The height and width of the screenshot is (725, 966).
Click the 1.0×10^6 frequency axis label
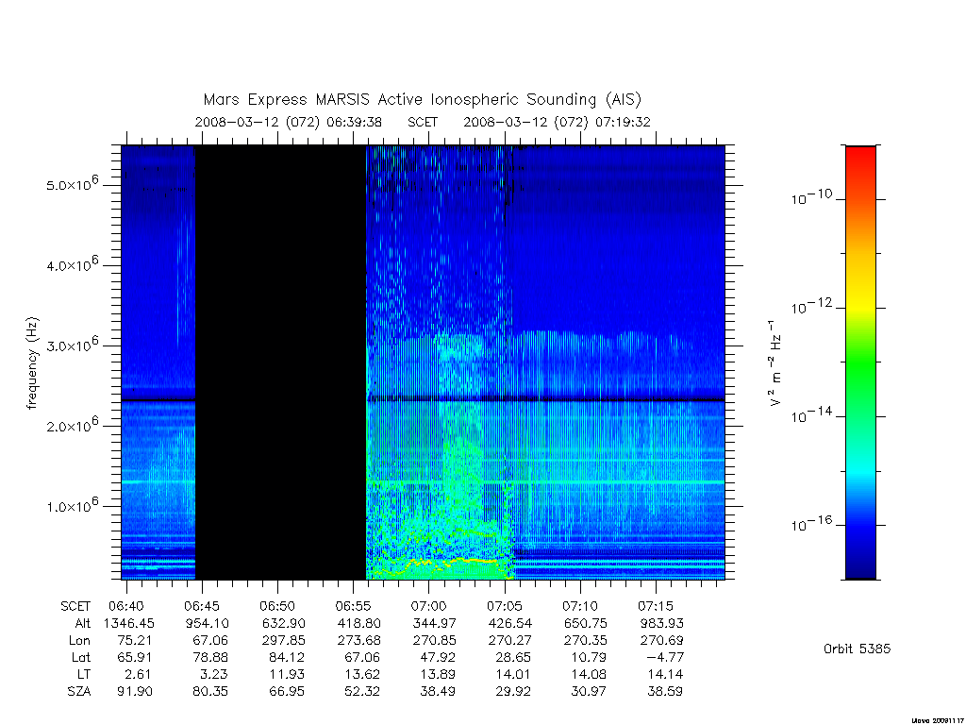tap(73, 505)
